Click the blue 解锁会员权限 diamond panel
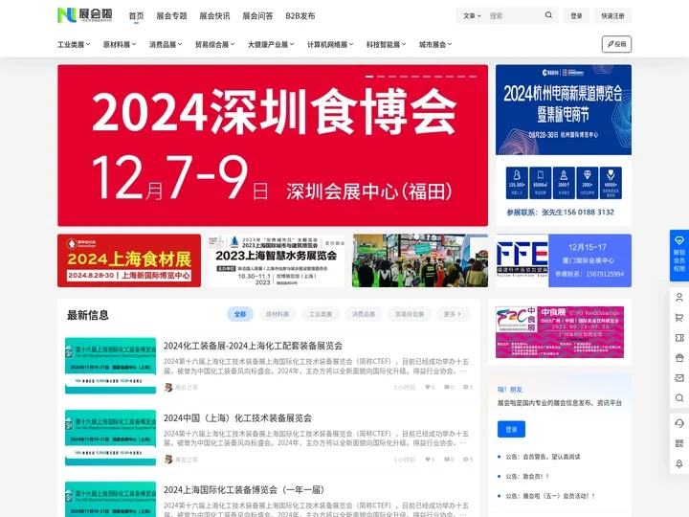Image resolution: width=689 pixels, height=517 pixels. pyautogui.click(x=679, y=256)
